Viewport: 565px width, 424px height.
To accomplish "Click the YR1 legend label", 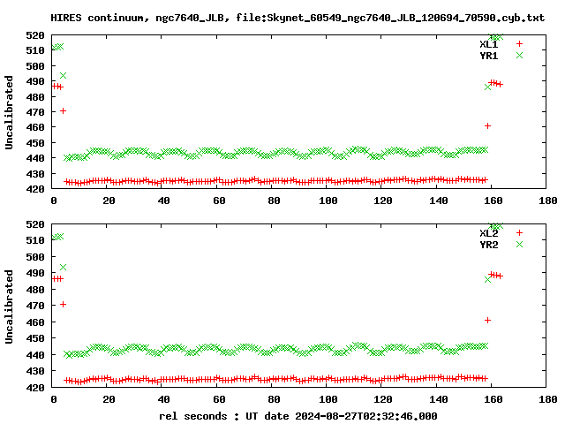I will point(489,56).
